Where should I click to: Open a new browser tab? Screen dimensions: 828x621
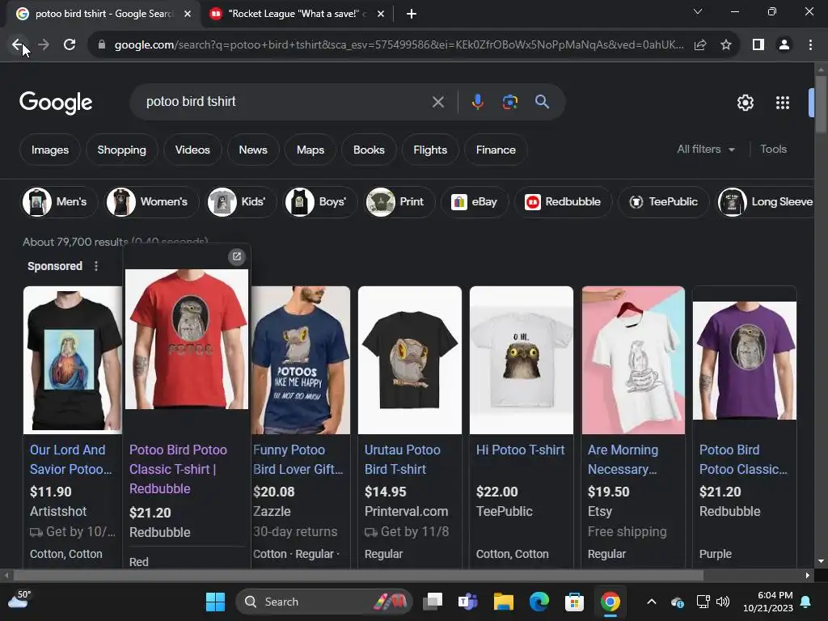click(412, 14)
